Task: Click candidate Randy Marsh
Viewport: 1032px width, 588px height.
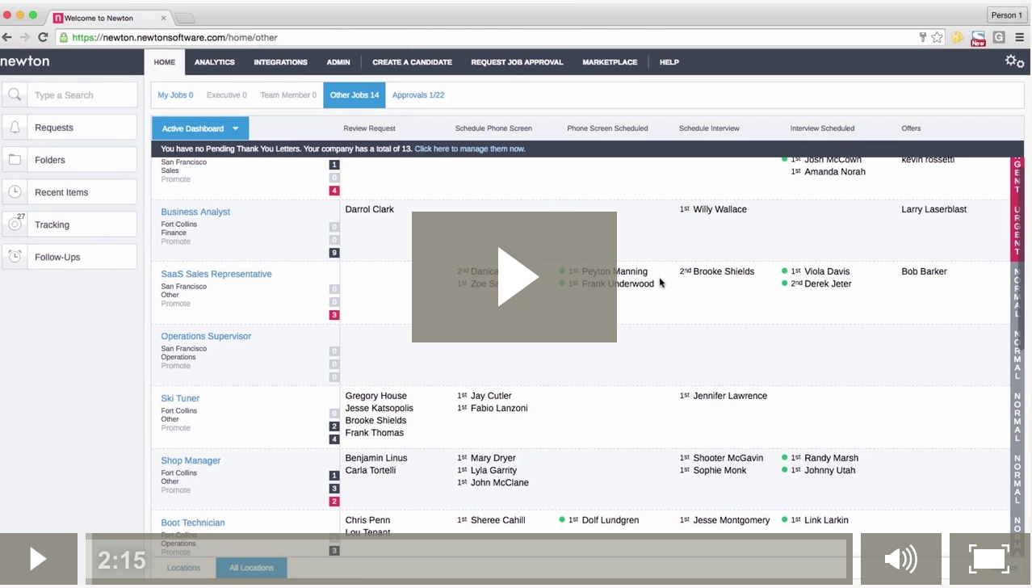Action: coord(831,458)
